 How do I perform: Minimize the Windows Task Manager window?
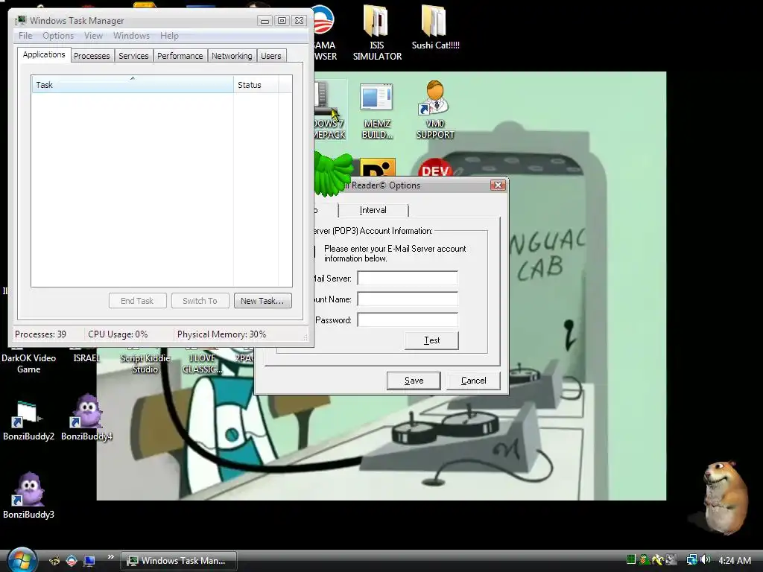(x=265, y=20)
